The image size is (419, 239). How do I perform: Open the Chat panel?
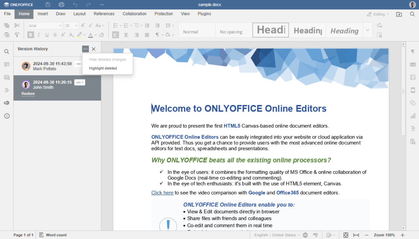point(7,78)
